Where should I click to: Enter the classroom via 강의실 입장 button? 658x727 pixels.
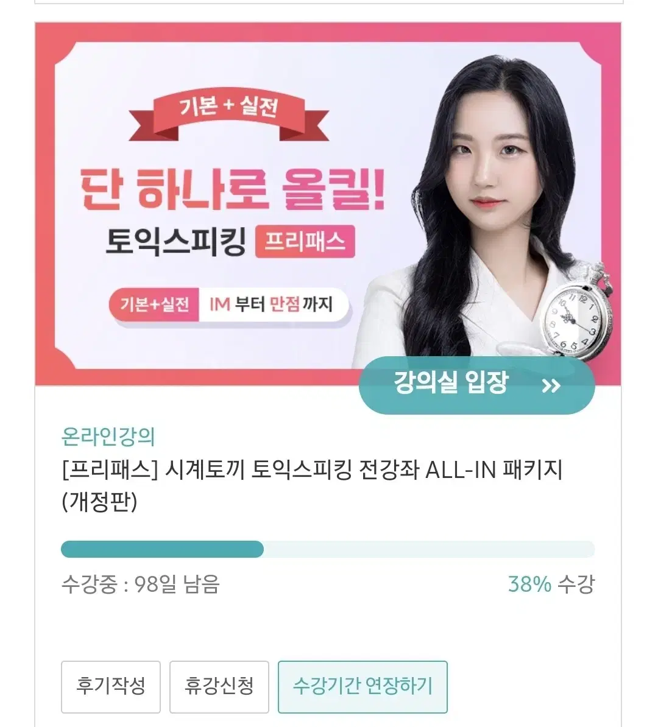point(476,385)
